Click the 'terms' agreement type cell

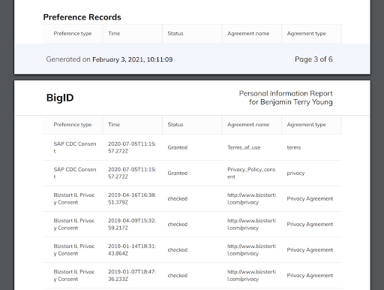pos(294,147)
